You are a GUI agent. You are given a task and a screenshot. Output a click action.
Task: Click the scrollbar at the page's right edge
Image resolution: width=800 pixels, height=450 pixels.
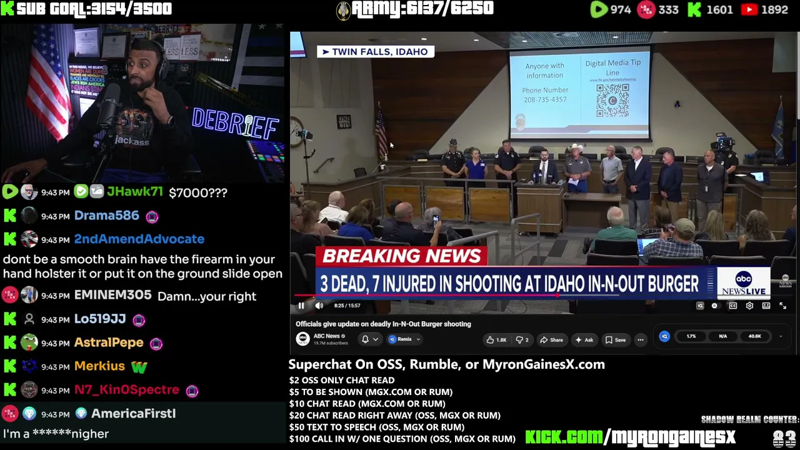(x=797, y=75)
